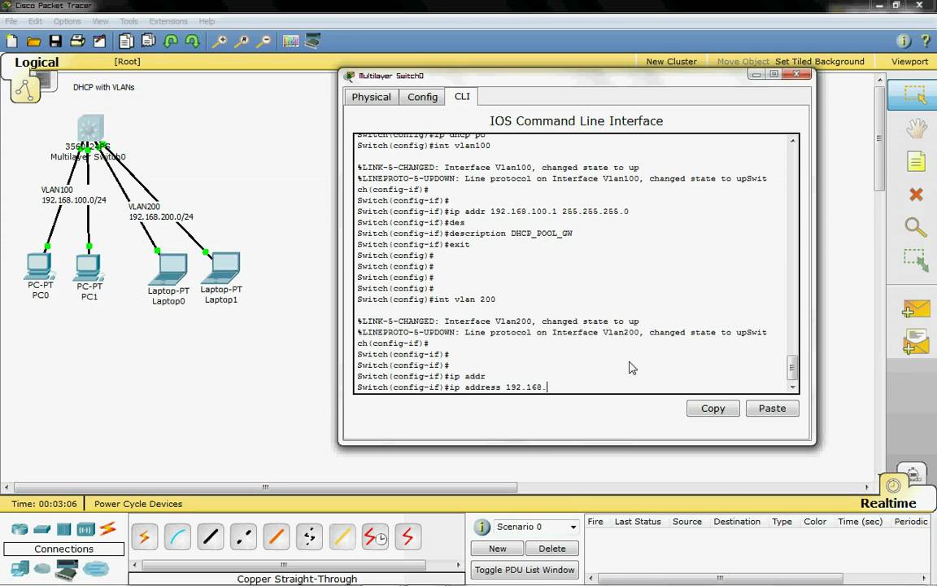Choose Copper Straight-Through cable
This screenshot has width=937, height=586.
pos(211,537)
